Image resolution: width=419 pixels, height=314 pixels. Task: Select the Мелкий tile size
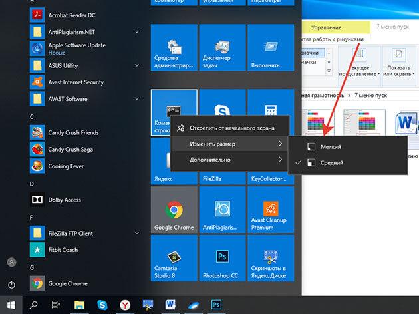pyautogui.click(x=348, y=147)
